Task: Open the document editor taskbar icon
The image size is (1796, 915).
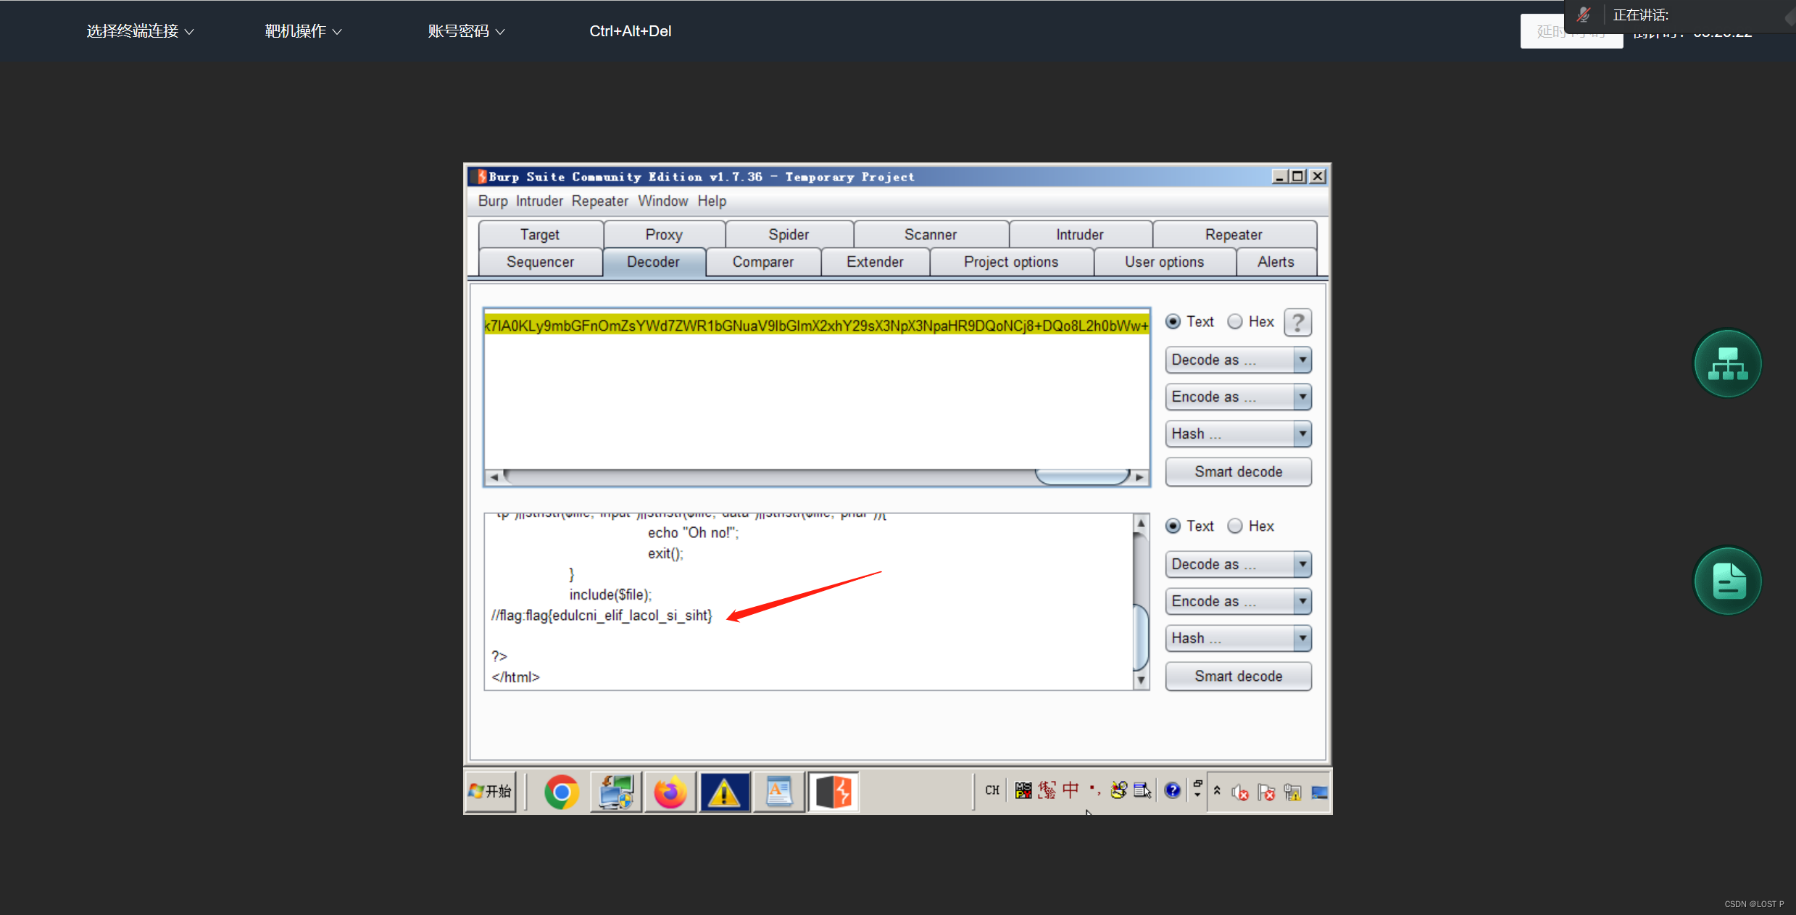Action: tap(779, 792)
